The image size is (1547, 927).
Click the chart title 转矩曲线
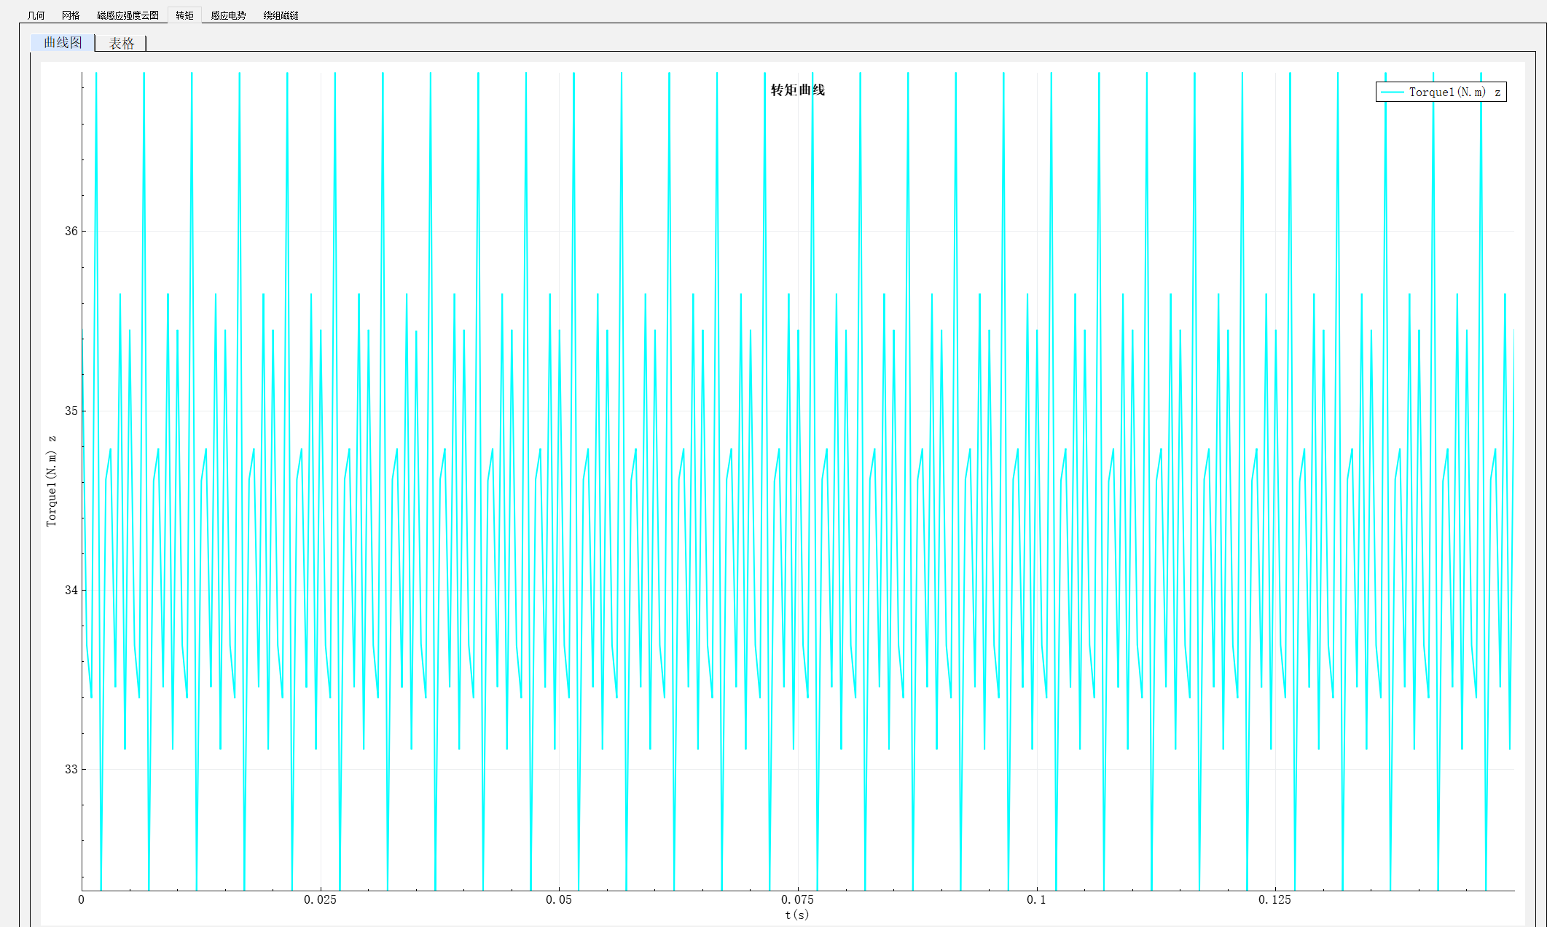click(798, 90)
